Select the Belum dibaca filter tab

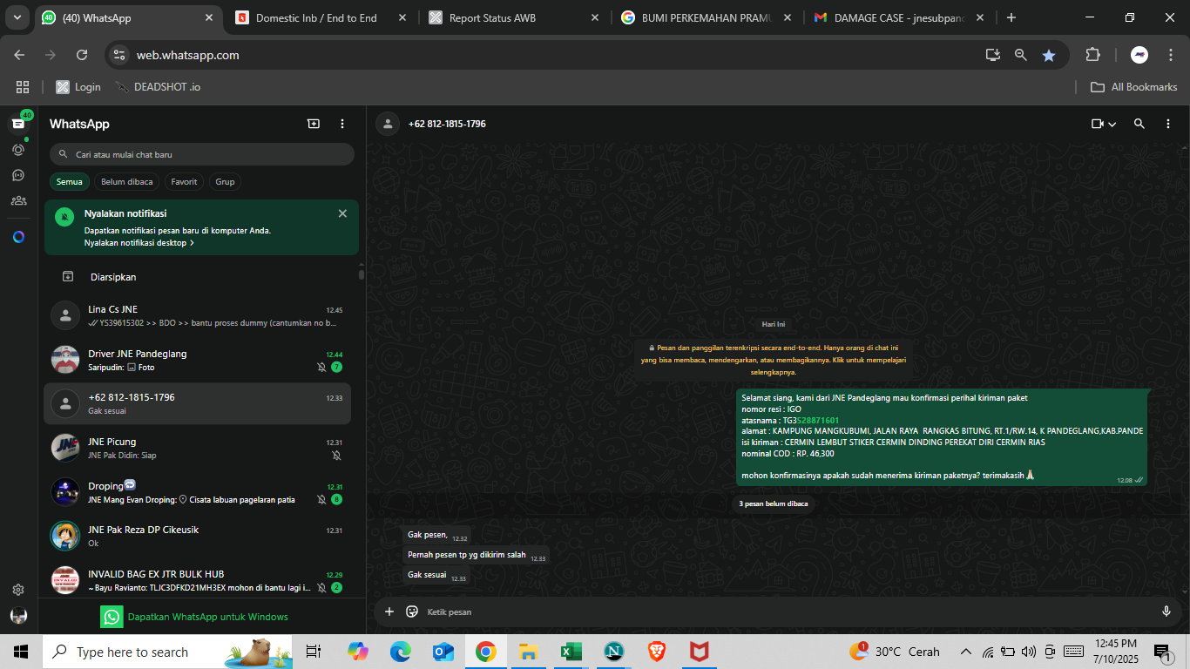pos(127,182)
